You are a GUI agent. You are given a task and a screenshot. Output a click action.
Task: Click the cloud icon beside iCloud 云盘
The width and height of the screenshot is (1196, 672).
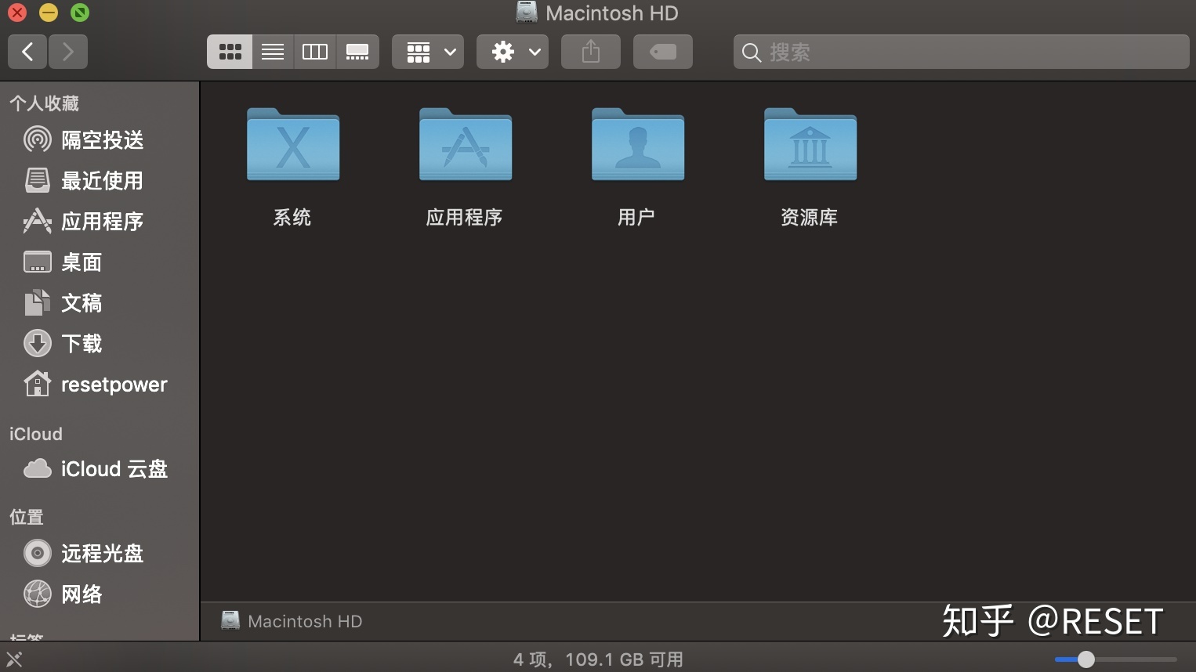click(x=38, y=469)
